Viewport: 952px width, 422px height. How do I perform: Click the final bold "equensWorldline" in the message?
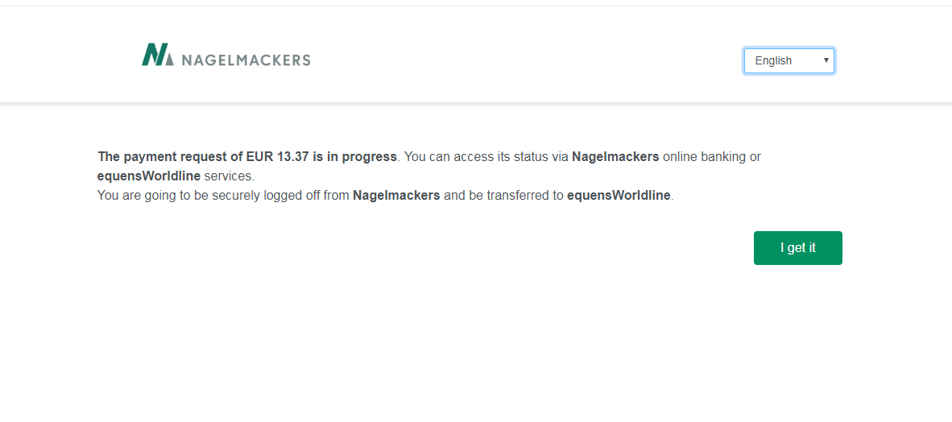(x=619, y=195)
